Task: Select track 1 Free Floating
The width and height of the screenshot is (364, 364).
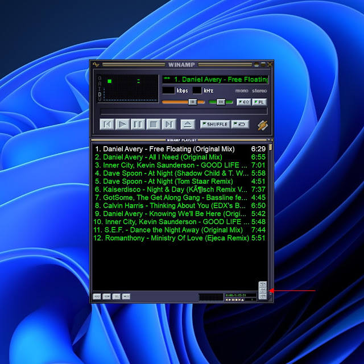Action: click(180, 149)
